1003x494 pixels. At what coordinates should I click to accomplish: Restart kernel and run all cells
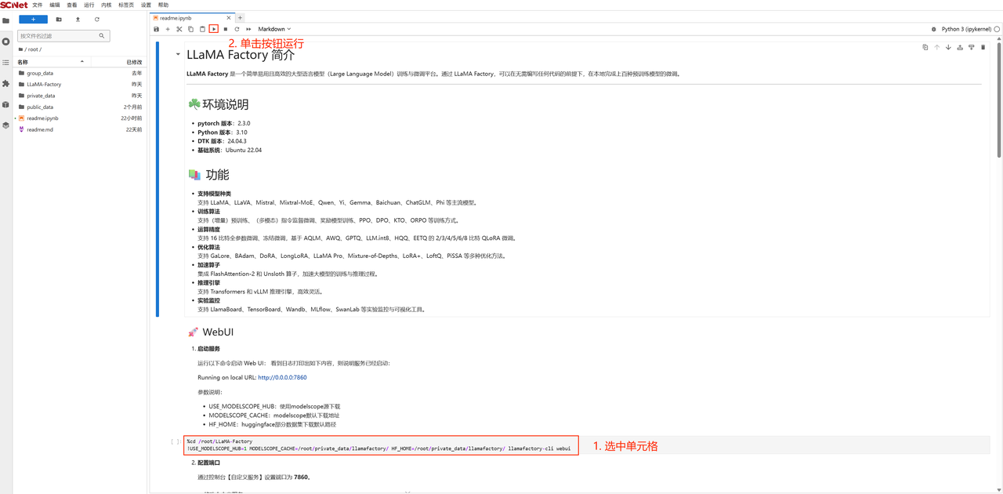pos(248,29)
